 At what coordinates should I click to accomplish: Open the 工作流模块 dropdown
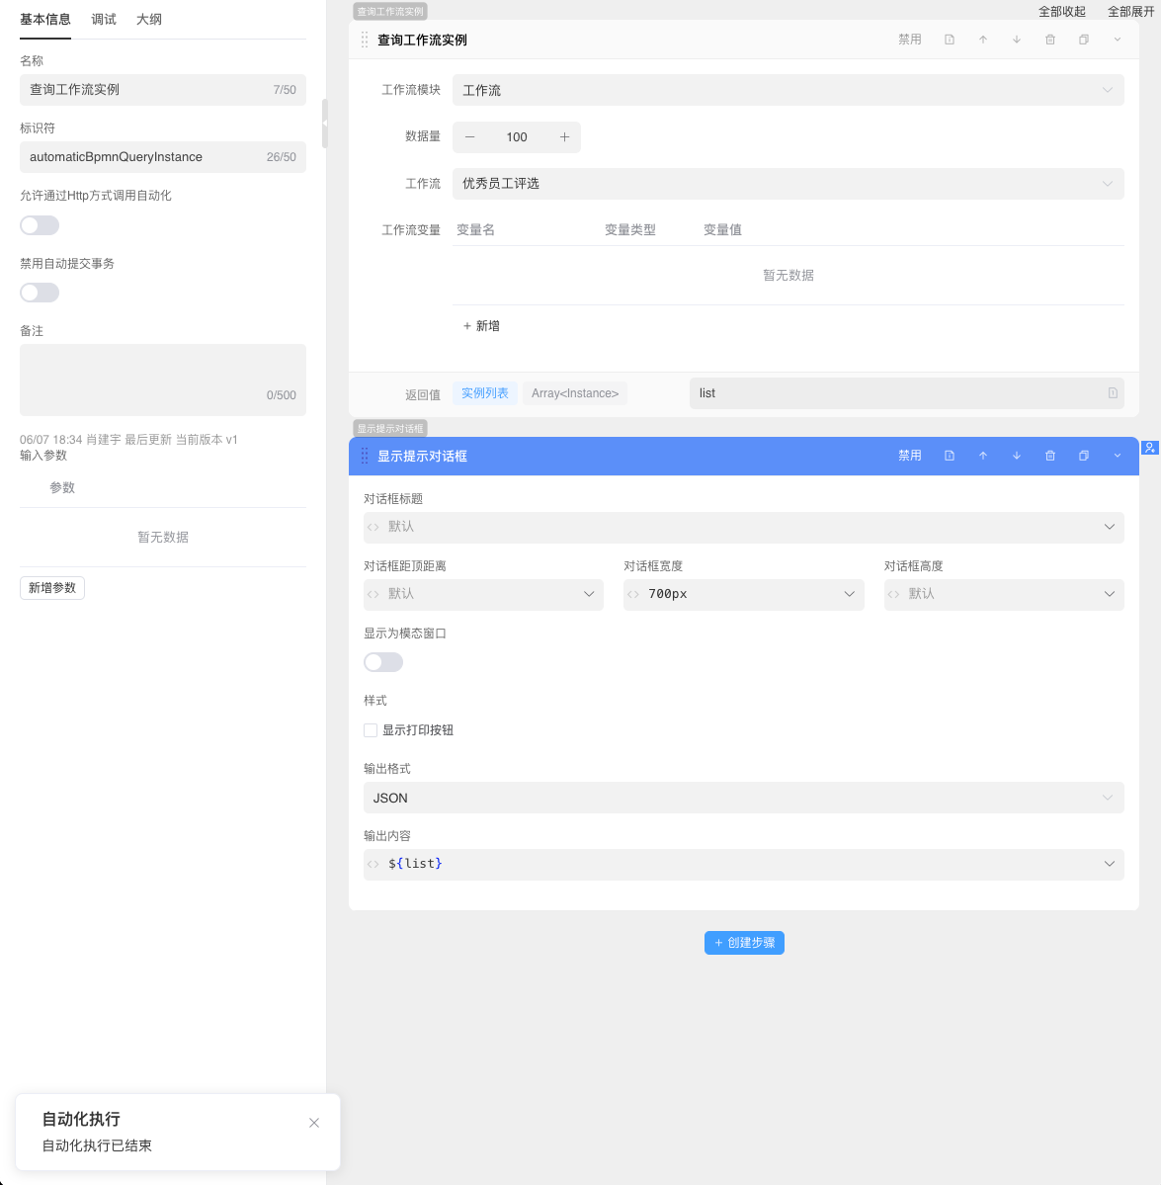click(x=788, y=90)
